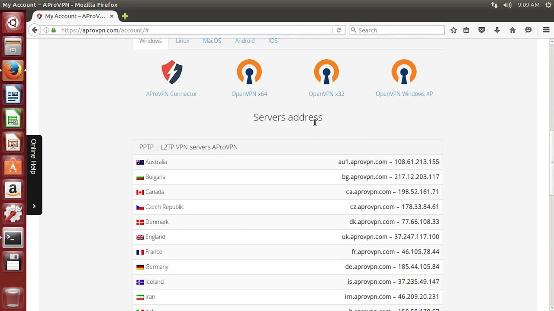This screenshot has width=554, height=311.
Task: Select the France server row
Action: (x=288, y=252)
